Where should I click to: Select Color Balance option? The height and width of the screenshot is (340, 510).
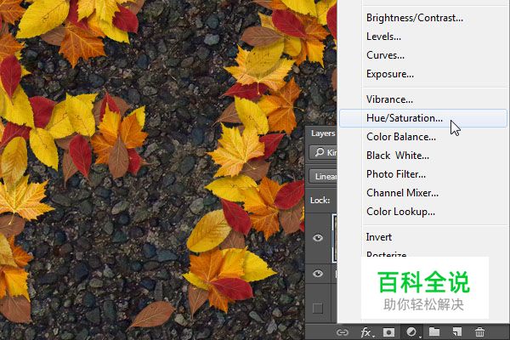tap(401, 137)
